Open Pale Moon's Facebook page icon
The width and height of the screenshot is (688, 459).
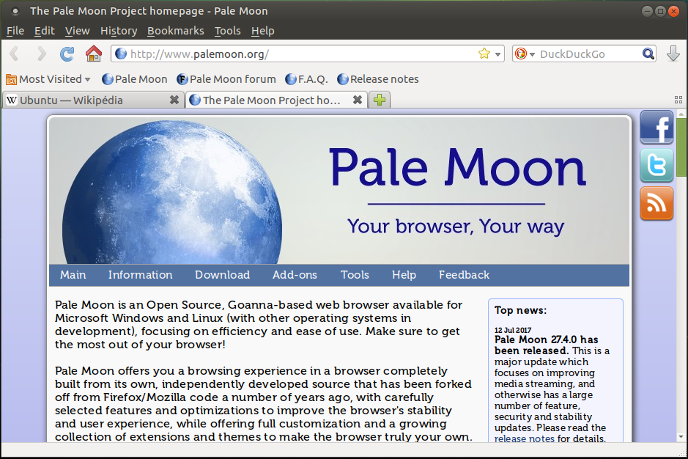[x=656, y=128]
